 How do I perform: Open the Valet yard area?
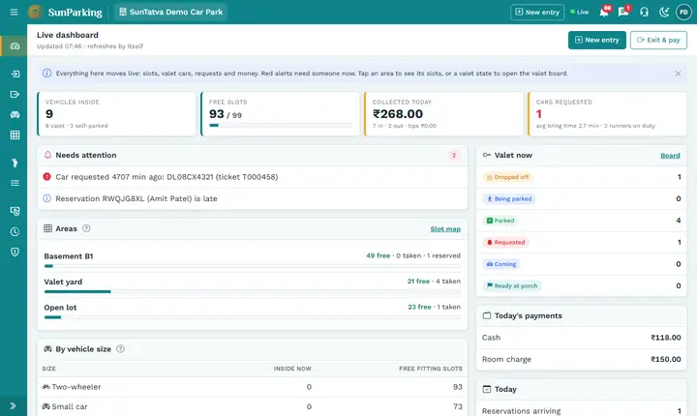coord(253,285)
